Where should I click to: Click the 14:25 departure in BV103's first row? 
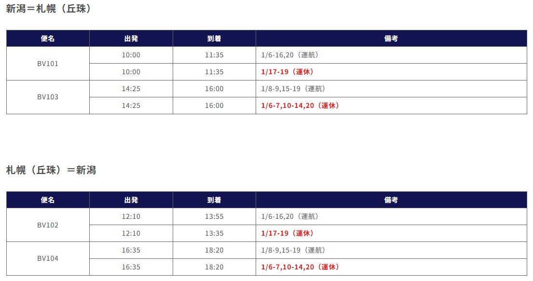[131, 89]
